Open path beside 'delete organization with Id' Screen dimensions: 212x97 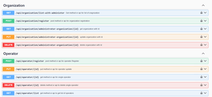point(47,45)
